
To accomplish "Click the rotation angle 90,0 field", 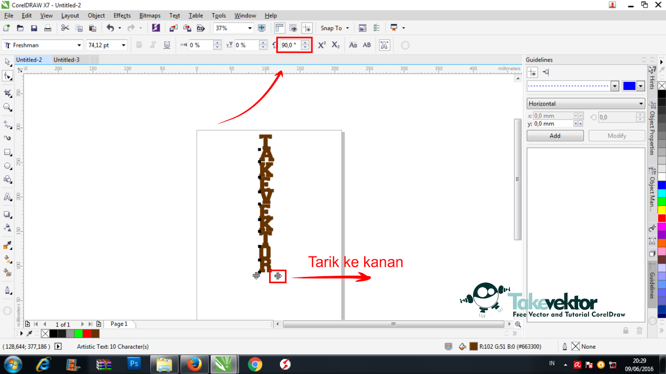I will coord(291,45).
